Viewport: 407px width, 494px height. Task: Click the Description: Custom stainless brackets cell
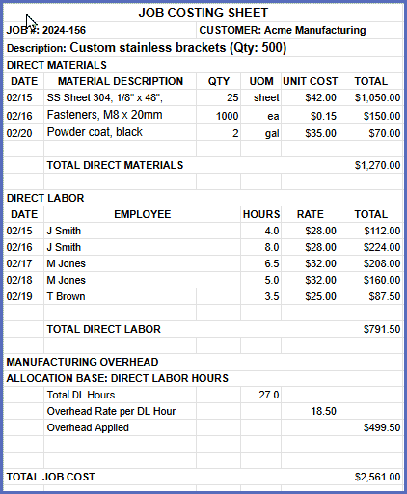(x=171, y=48)
